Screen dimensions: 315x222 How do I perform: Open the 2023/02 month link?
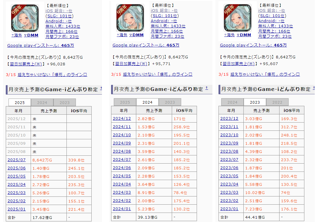[x=229, y=201]
